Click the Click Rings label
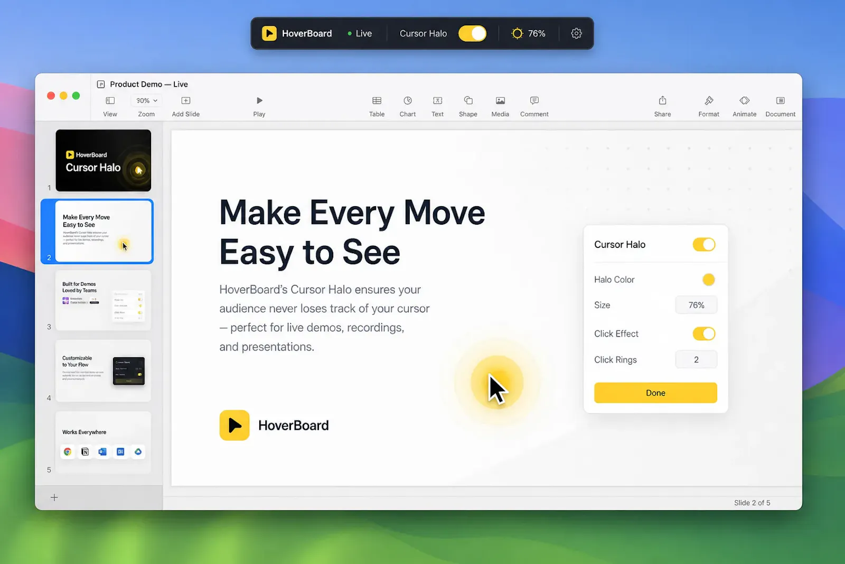Image resolution: width=845 pixels, height=564 pixels. click(x=615, y=359)
